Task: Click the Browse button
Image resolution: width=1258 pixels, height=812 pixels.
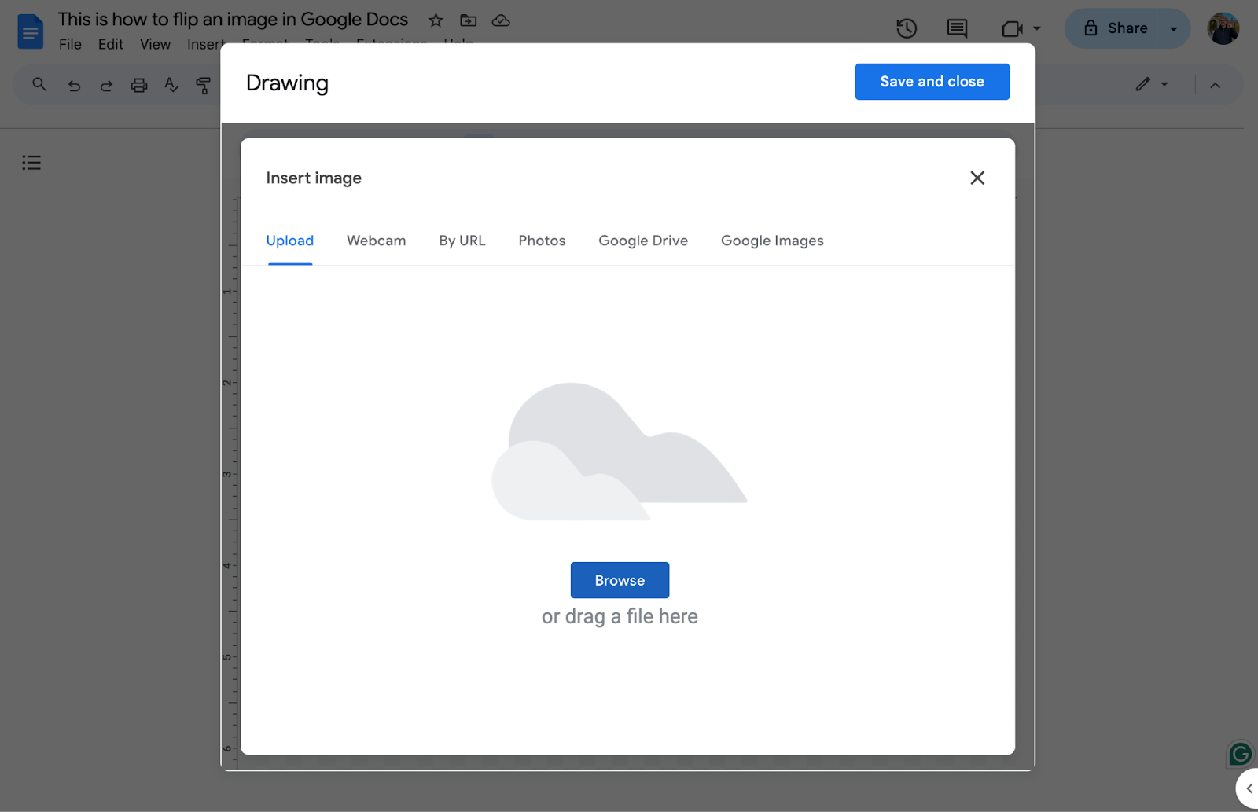Action: pos(620,580)
